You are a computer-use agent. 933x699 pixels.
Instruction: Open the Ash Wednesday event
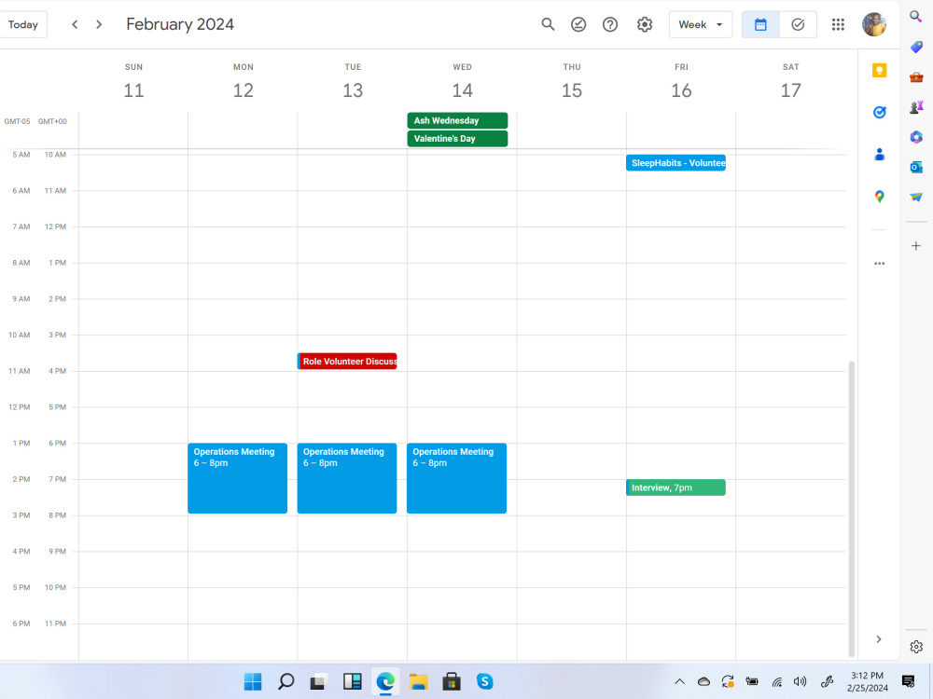click(x=457, y=120)
